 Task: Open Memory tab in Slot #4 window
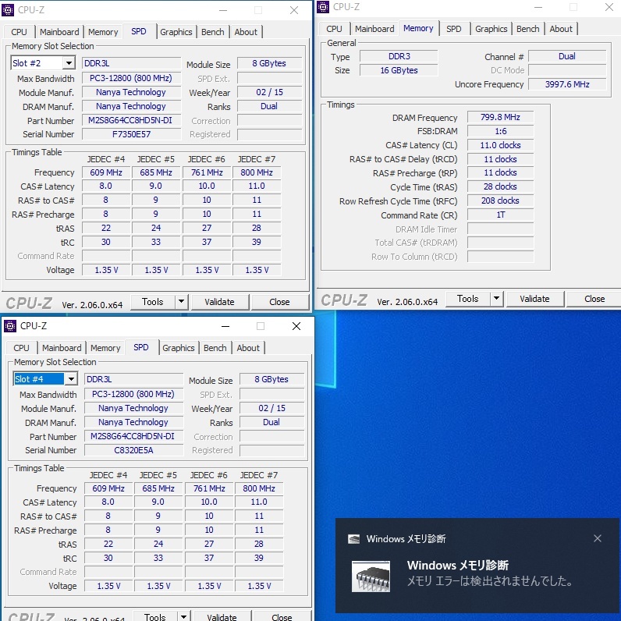(105, 348)
